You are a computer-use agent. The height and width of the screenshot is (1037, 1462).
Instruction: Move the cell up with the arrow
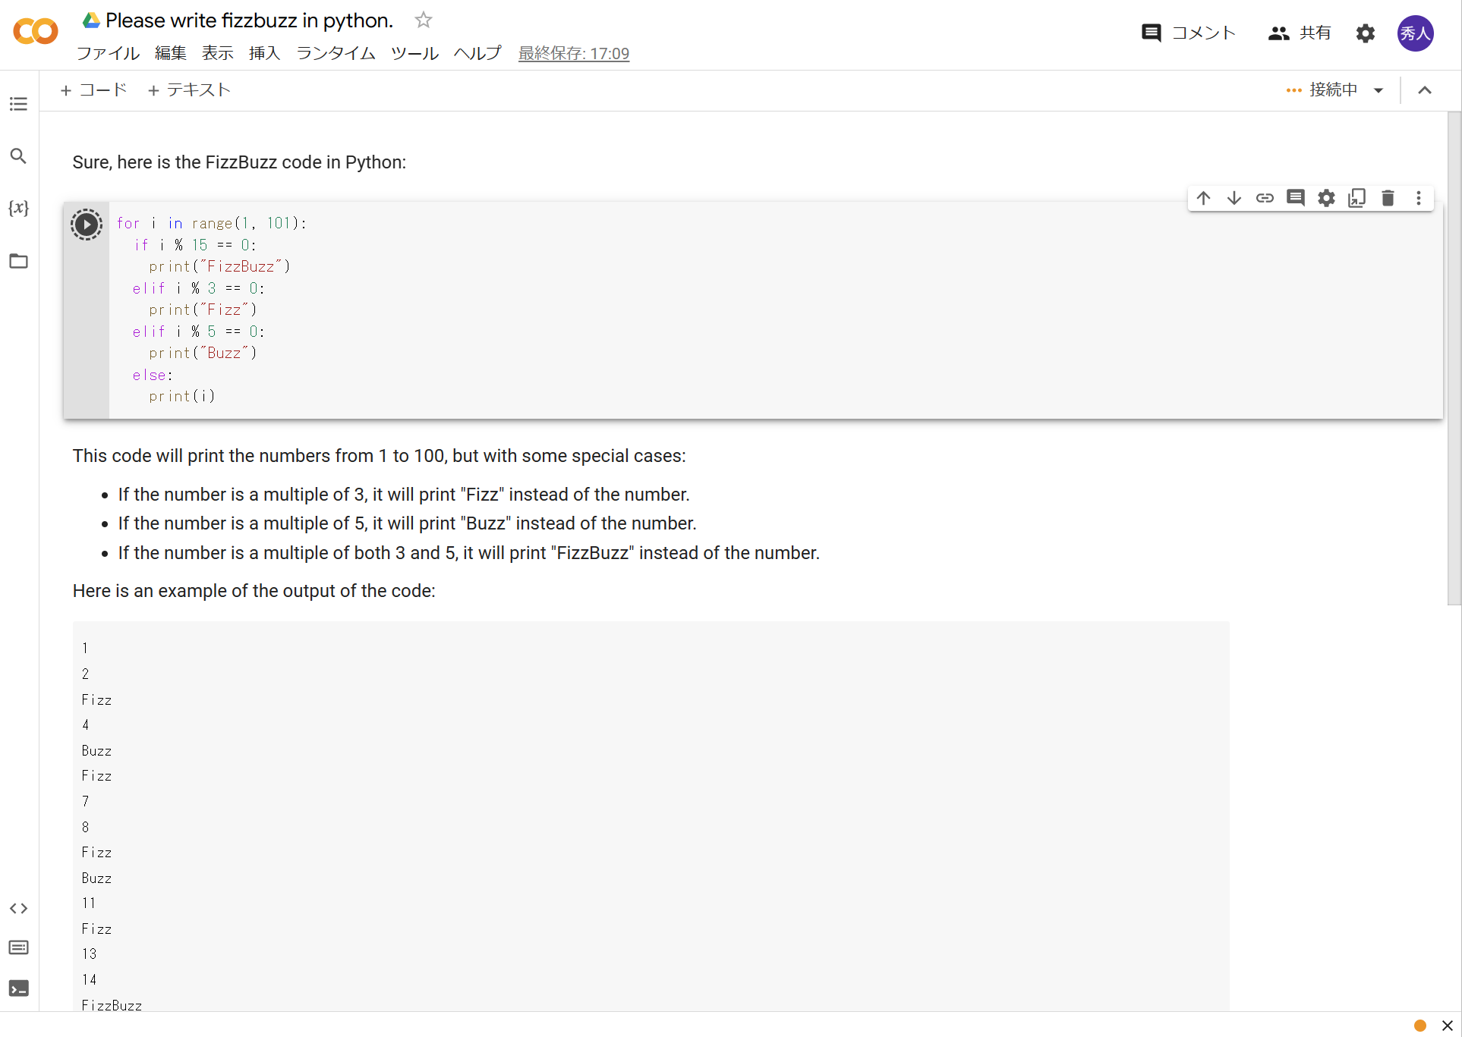point(1203,198)
